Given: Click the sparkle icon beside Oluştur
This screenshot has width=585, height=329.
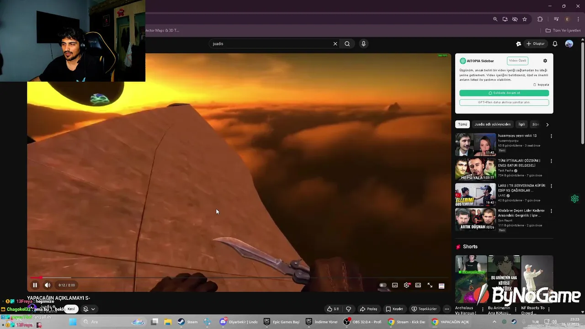Looking at the screenshot, I should point(518,44).
